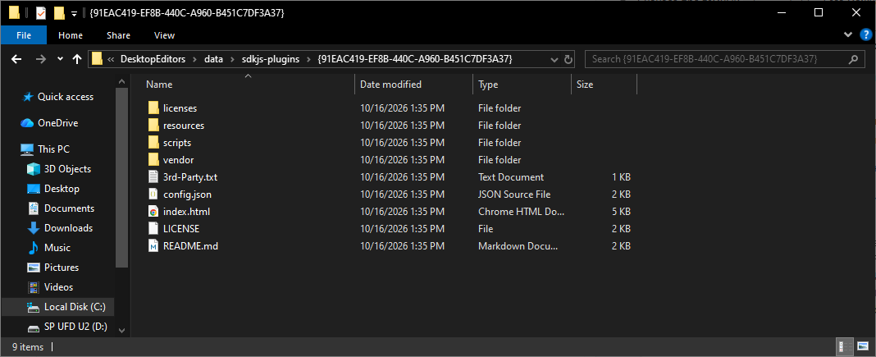Navigate to sdkjs-plugins in address bar
The image size is (876, 357).
(271, 59)
